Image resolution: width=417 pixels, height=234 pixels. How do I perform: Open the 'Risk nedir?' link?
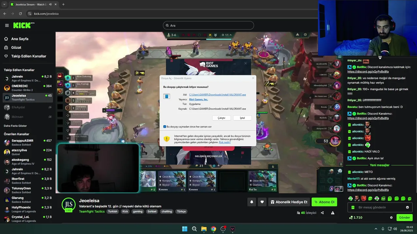tap(225, 142)
